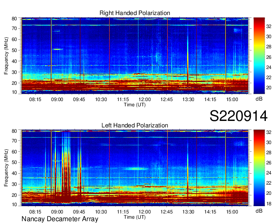Click the "60" frequency tick of the right-handed plot
The width and height of the screenshot is (276, 224).
tap(14, 39)
